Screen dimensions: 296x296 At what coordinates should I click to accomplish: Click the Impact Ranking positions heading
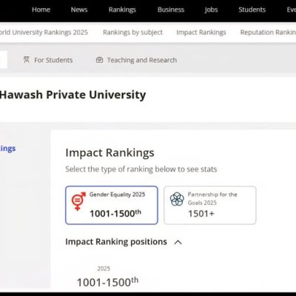(116, 242)
